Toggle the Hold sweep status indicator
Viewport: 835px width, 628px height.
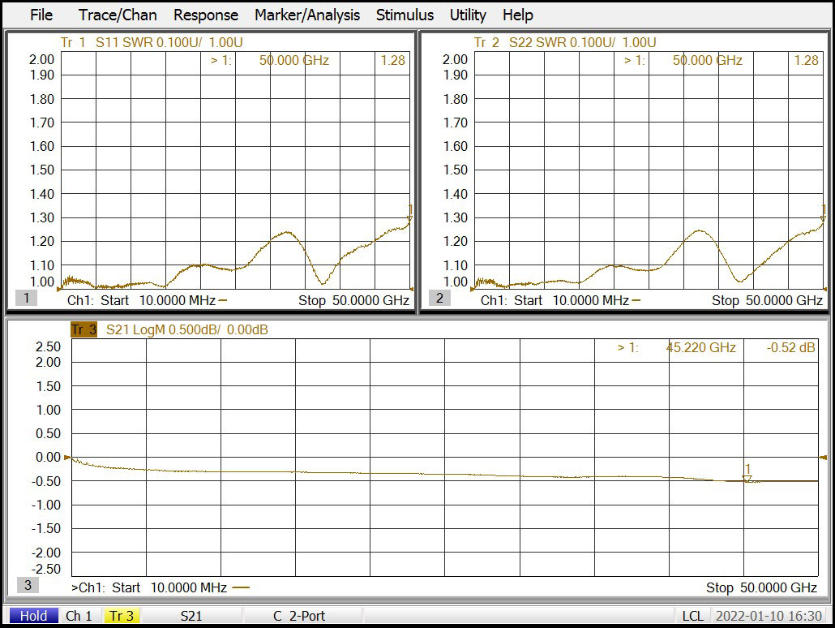tap(33, 616)
